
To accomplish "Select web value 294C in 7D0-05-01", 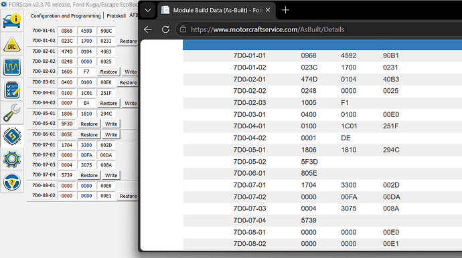I will (x=391, y=150).
